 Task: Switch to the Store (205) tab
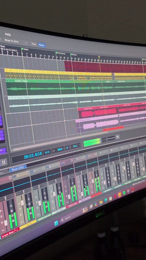tap(18, 169)
